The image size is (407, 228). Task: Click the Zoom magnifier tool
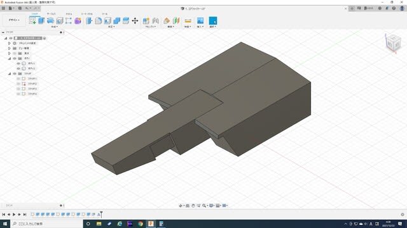(x=204, y=205)
